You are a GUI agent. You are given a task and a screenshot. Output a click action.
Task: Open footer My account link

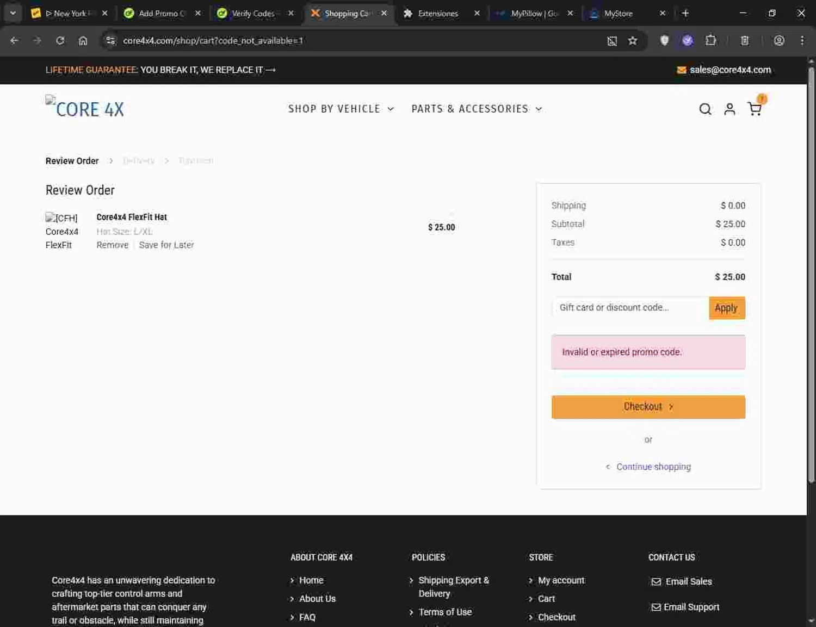[x=561, y=580]
